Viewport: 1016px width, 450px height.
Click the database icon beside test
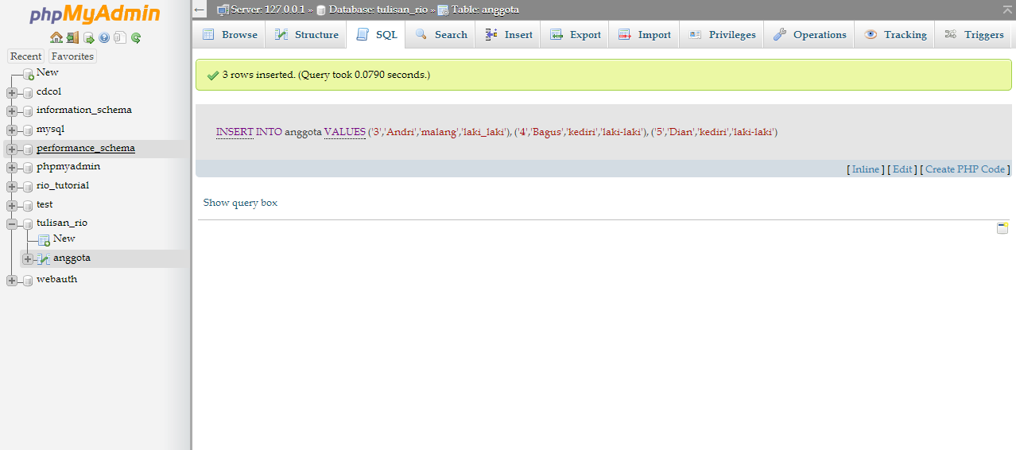click(28, 205)
